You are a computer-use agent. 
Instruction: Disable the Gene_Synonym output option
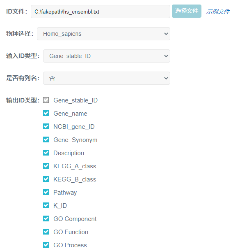(46, 139)
